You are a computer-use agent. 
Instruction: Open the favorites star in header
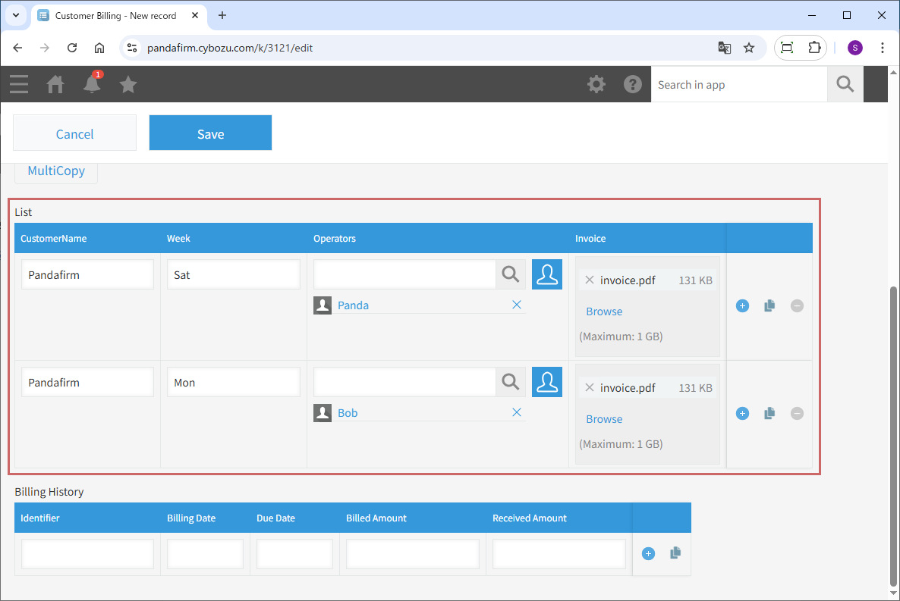pos(128,85)
